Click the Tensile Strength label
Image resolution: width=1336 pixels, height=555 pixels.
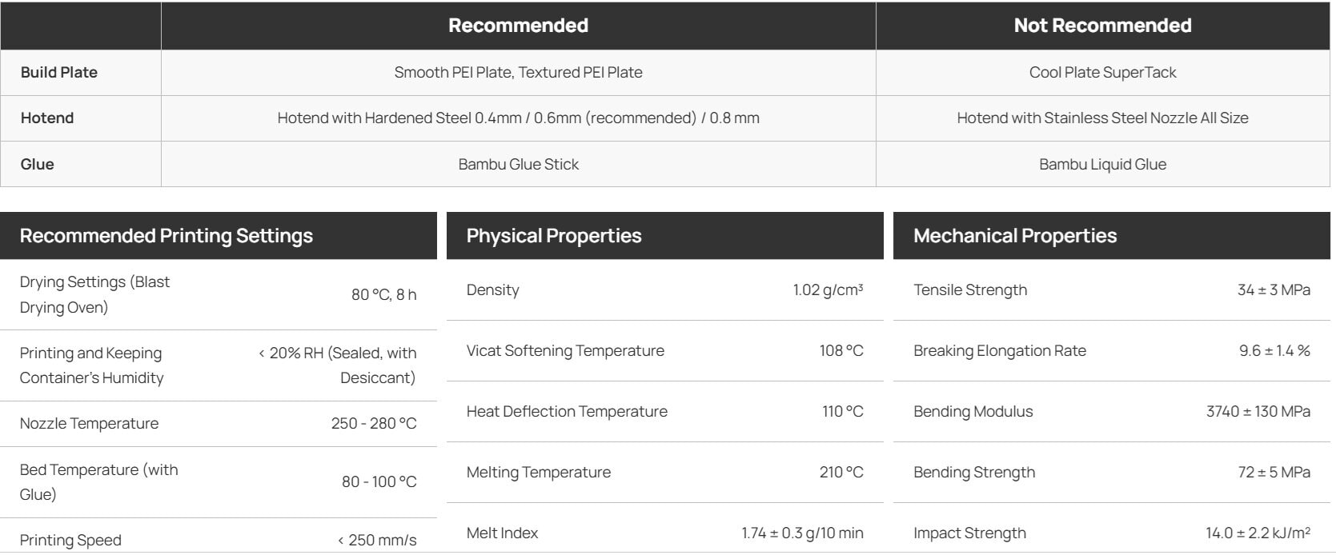click(970, 290)
